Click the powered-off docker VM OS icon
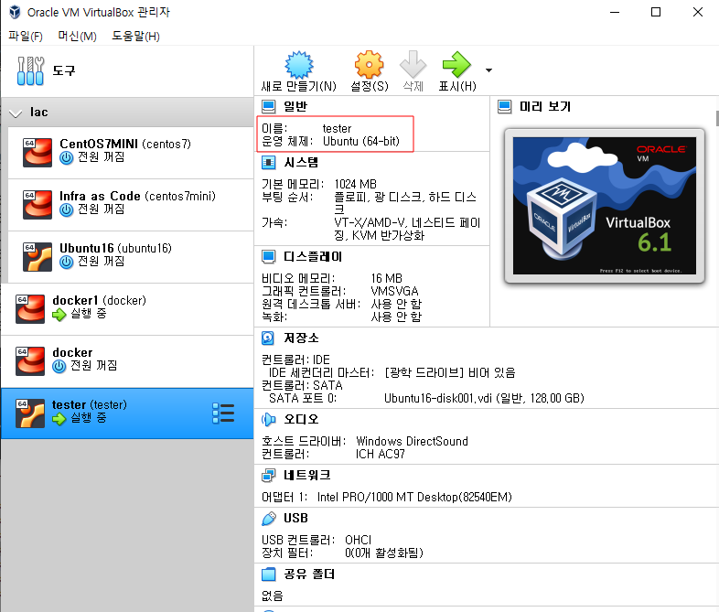 30,361
